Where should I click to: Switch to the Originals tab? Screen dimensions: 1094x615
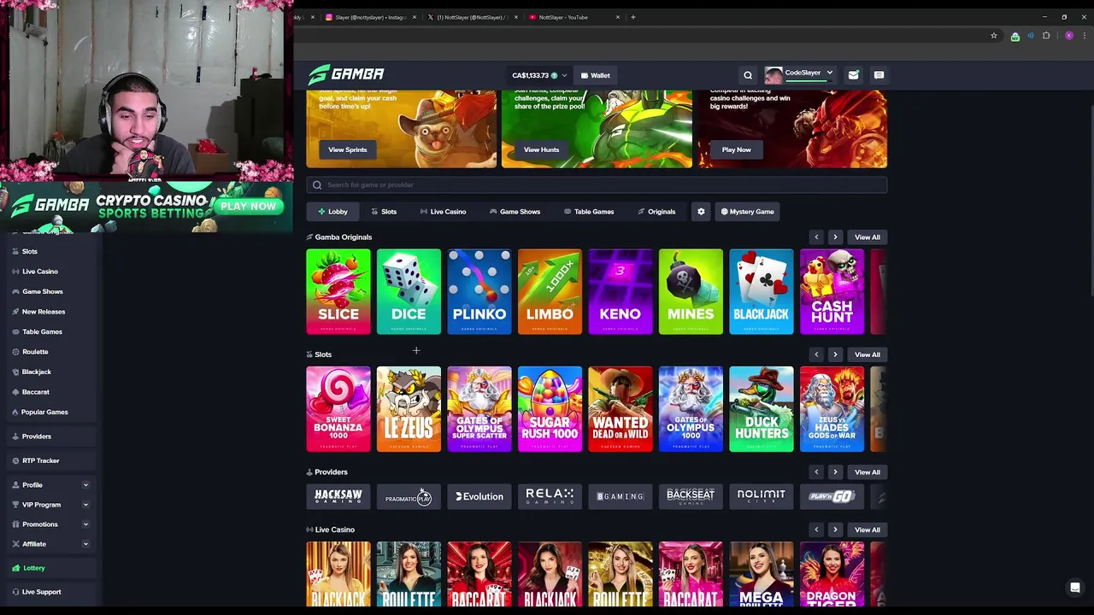(656, 212)
